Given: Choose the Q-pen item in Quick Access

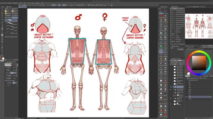Looking at the screenshot, I should 165,46.
